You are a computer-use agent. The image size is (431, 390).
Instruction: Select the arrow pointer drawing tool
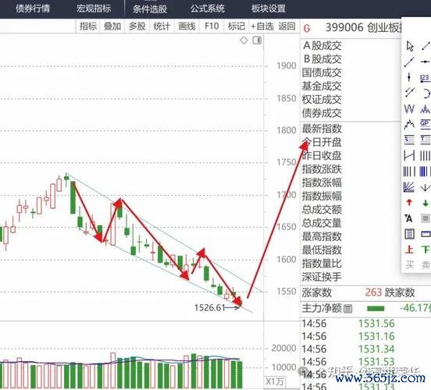pos(410,46)
